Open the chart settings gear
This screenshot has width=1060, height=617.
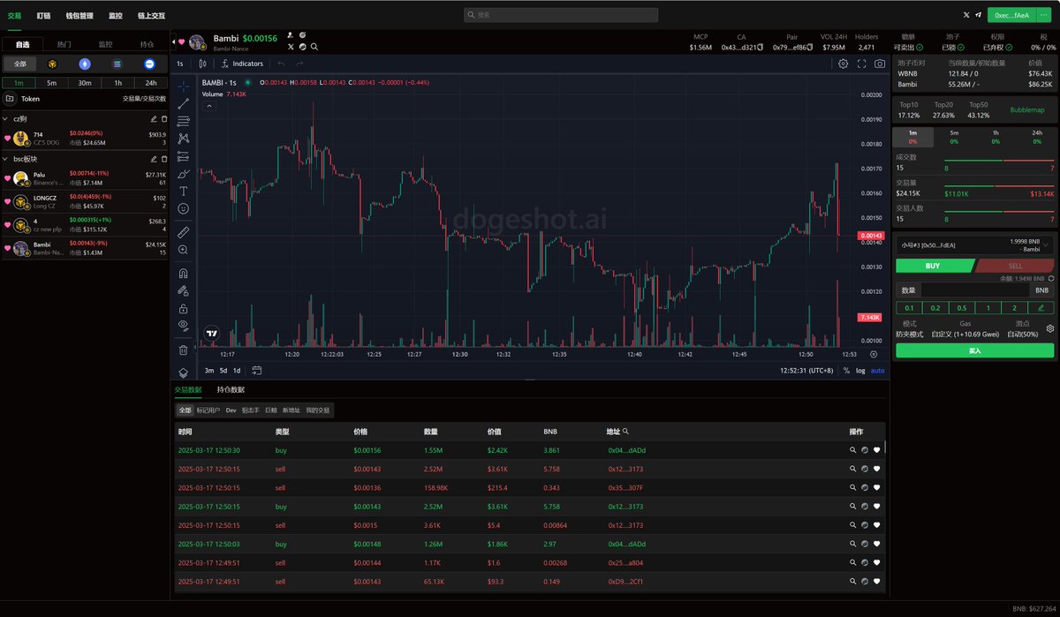point(844,64)
